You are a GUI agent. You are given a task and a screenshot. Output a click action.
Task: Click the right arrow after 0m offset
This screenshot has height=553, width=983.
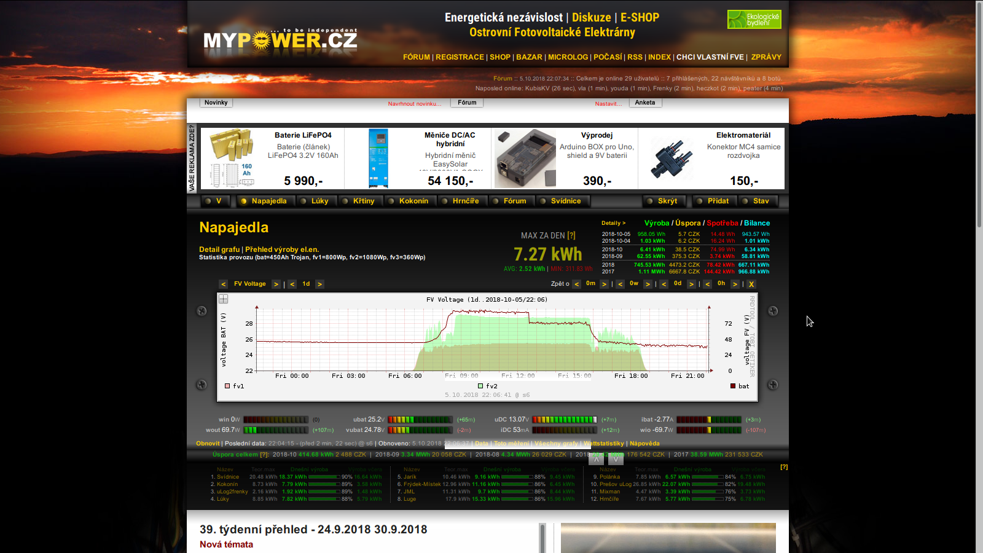click(604, 284)
